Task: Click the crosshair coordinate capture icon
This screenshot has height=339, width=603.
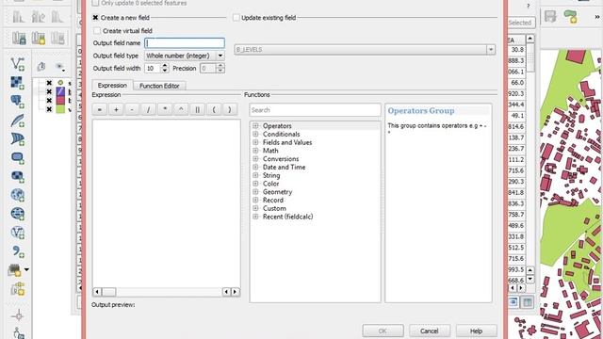Action: tap(18, 316)
